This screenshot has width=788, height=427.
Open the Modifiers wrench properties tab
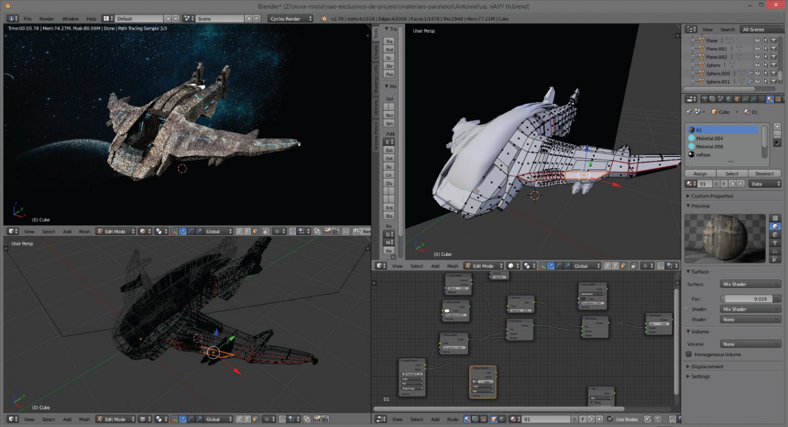tap(753, 99)
